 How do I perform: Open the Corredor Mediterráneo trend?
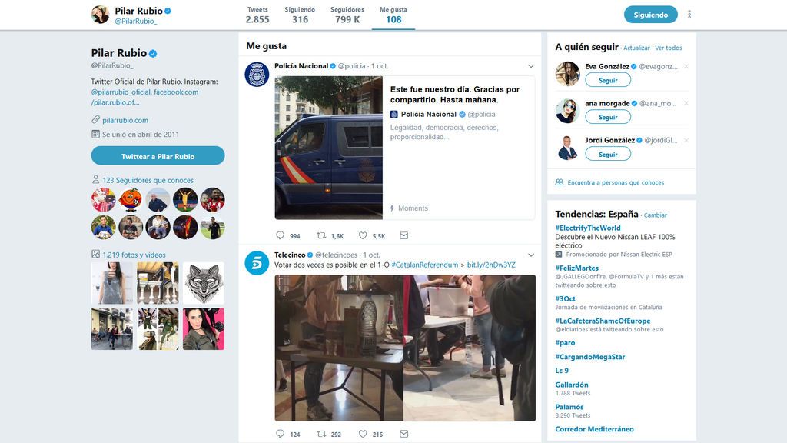(594, 428)
